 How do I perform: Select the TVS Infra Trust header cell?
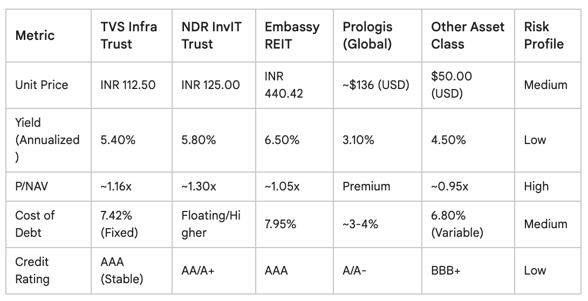pos(131,36)
